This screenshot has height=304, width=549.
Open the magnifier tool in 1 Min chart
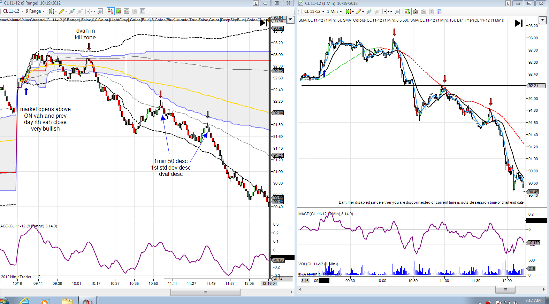click(397, 11)
